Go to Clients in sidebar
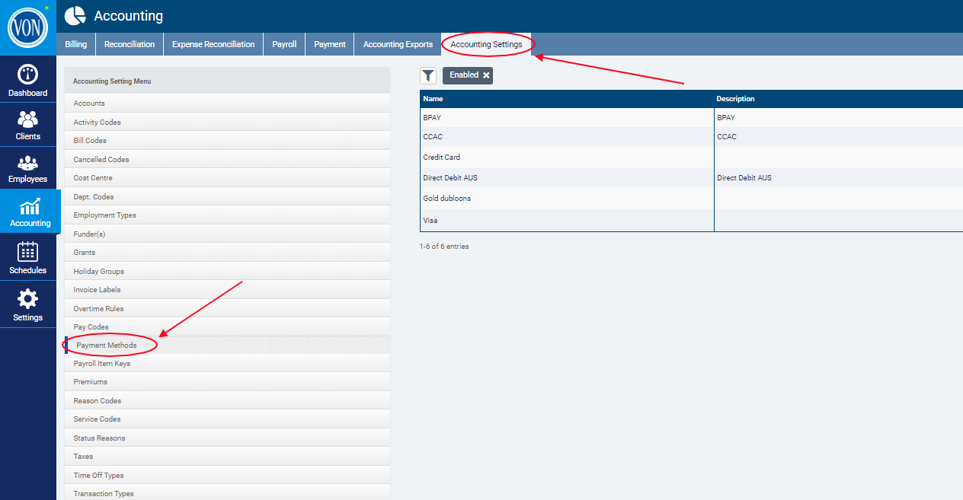Screen dimensions: 963x500 pyautogui.click(x=27, y=119)
